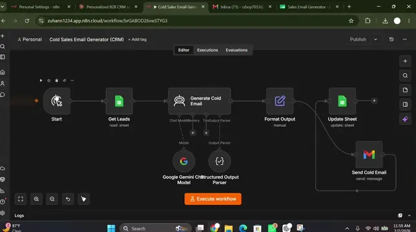
Task: Click the deactivate power icon above Start node
Action: coord(49,80)
